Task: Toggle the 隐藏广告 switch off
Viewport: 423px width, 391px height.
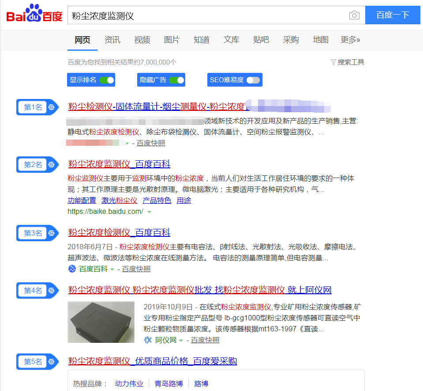Action: [177, 80]
